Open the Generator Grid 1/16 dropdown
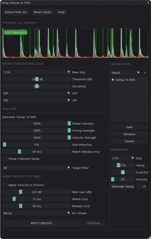 click(123, 158)
